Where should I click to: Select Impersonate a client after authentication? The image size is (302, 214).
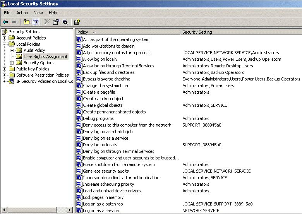click(121, 178)
